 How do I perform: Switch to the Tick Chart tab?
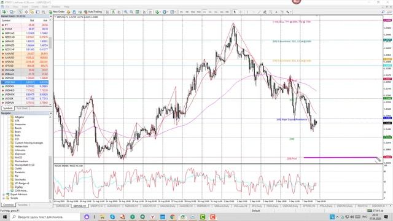22,108
